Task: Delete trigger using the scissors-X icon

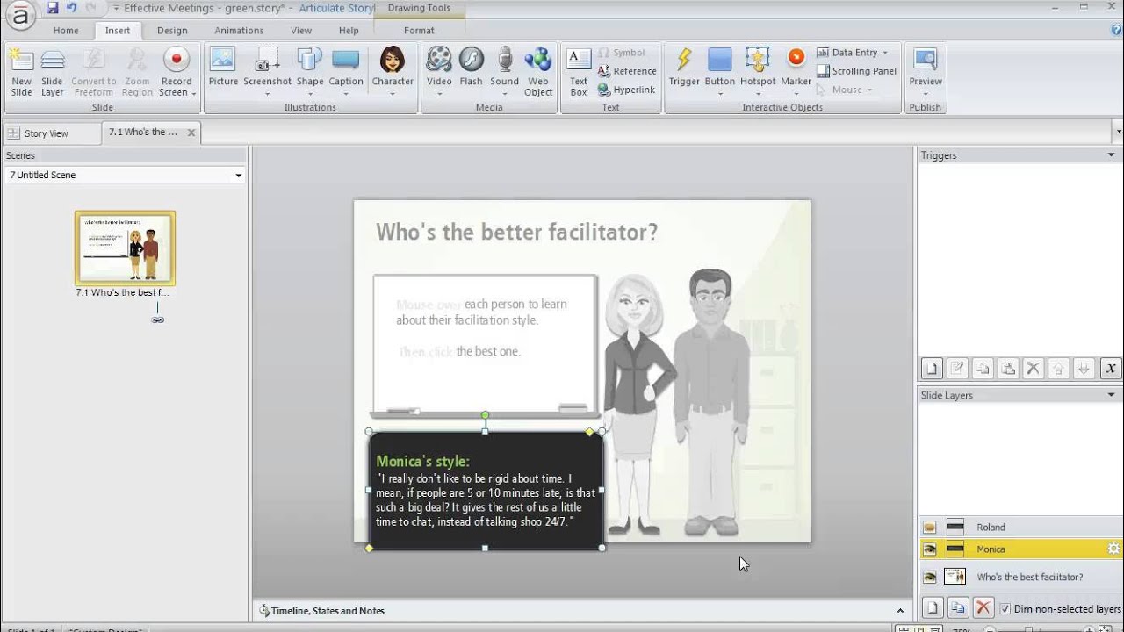Action: [x=1034, y=369]
